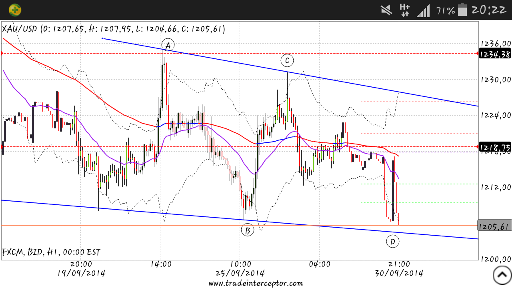Tap the 1200,00 price axis label

click(496, 259)
